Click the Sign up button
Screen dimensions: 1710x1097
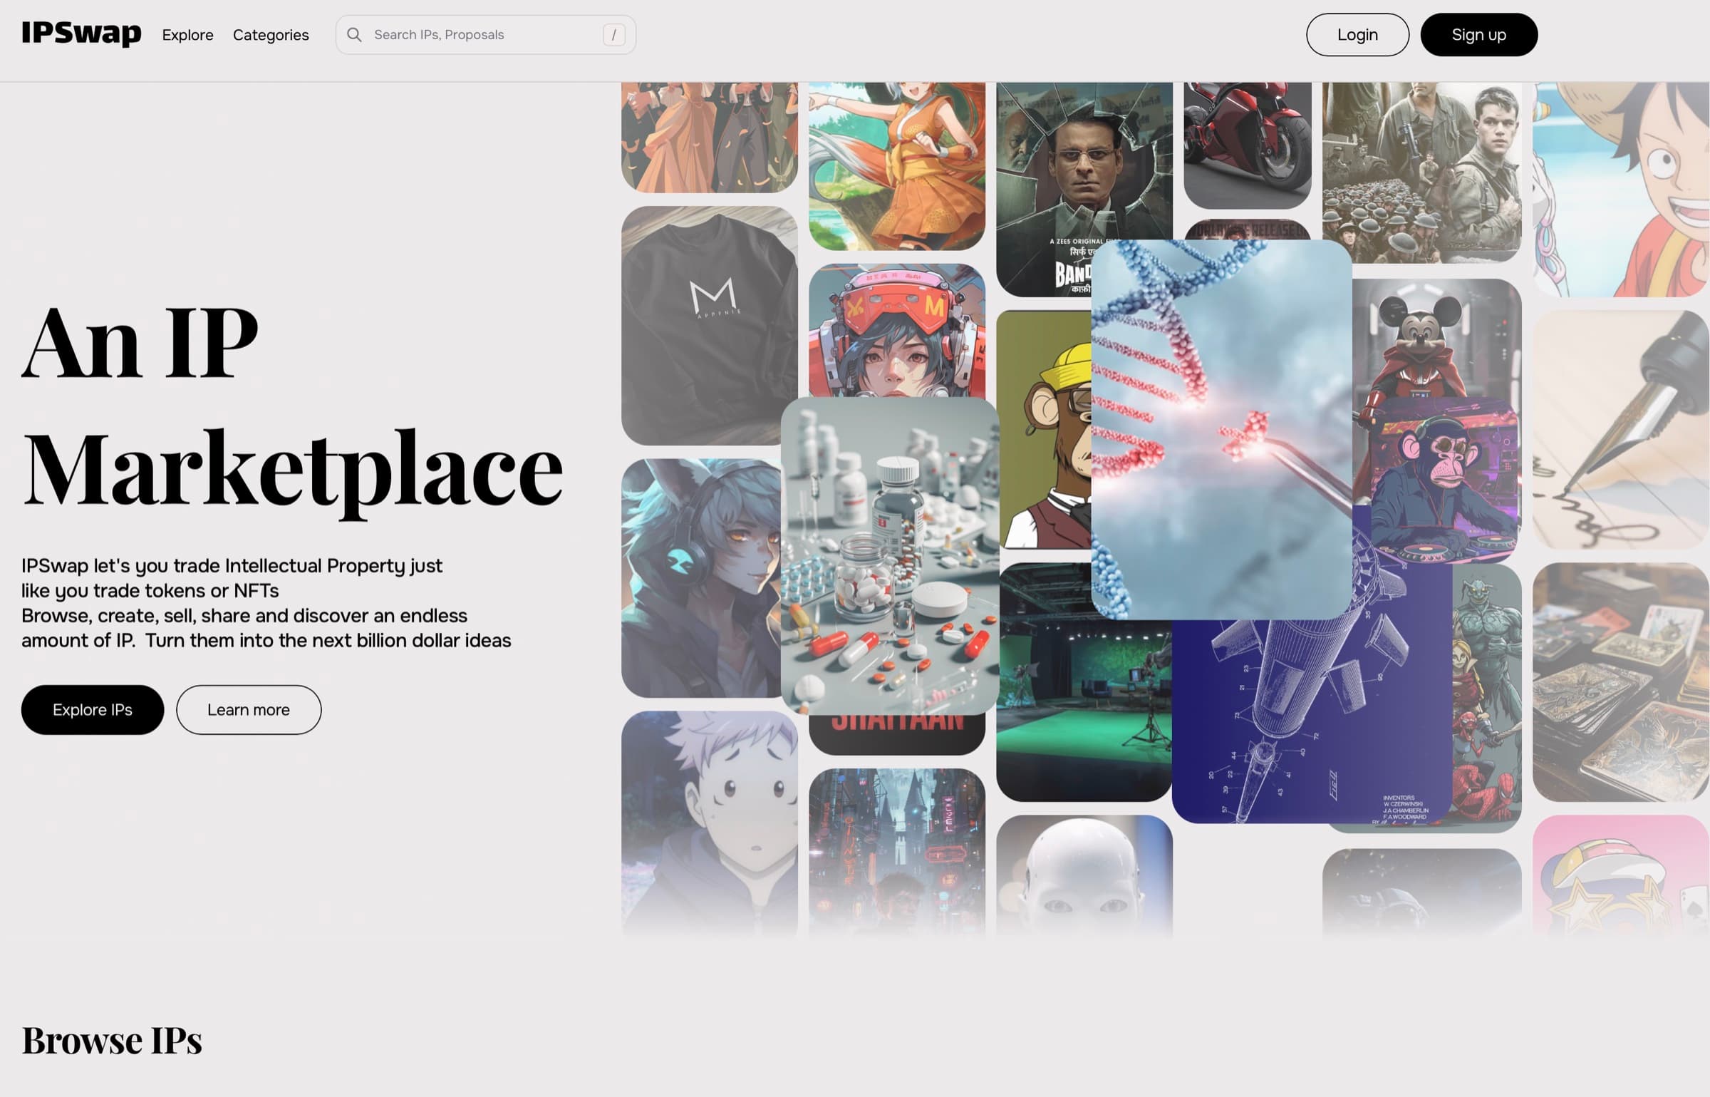tap(1478, 34)
